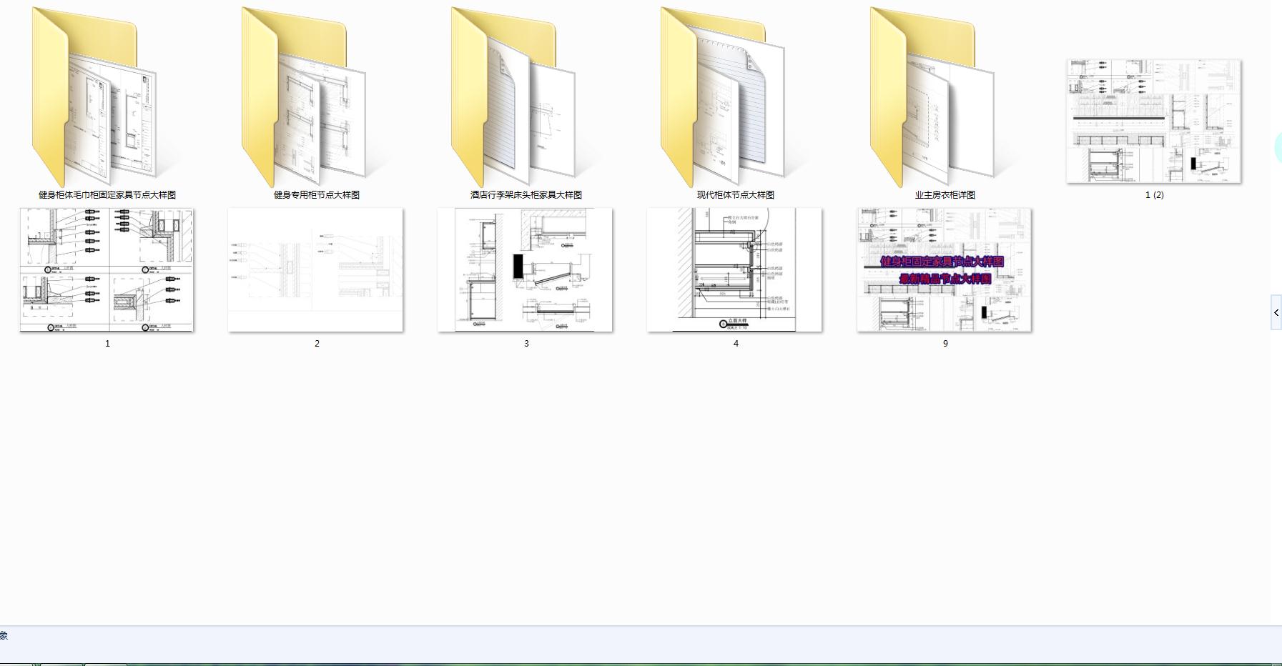The width and height of the screenshot is (1282, 666).
Task: Click the file name label 健身柜体毛巾柜固定家具节点大样图
Action: click(107, 194)
